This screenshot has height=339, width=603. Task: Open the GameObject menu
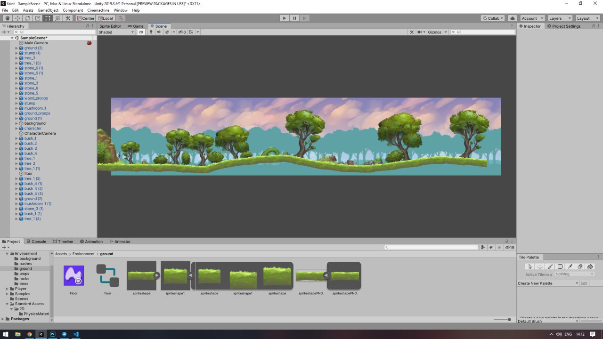(x=48, y=10)
